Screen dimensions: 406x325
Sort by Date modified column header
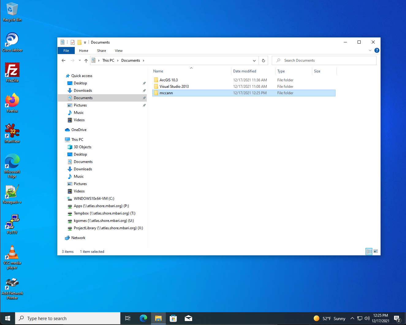click(x=253, y=71)
